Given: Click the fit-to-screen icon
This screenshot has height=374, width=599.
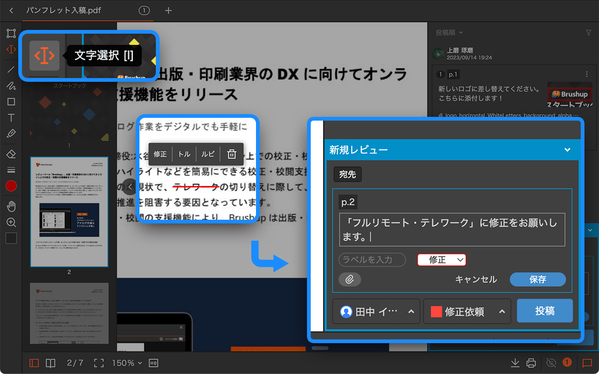Looking at the screenshot, I should point(99,363).
